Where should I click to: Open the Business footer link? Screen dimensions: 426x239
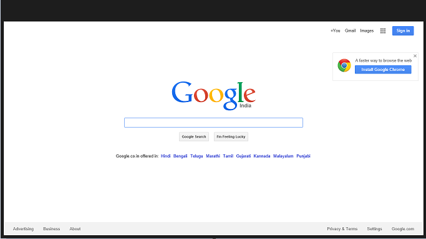[51, 228]
